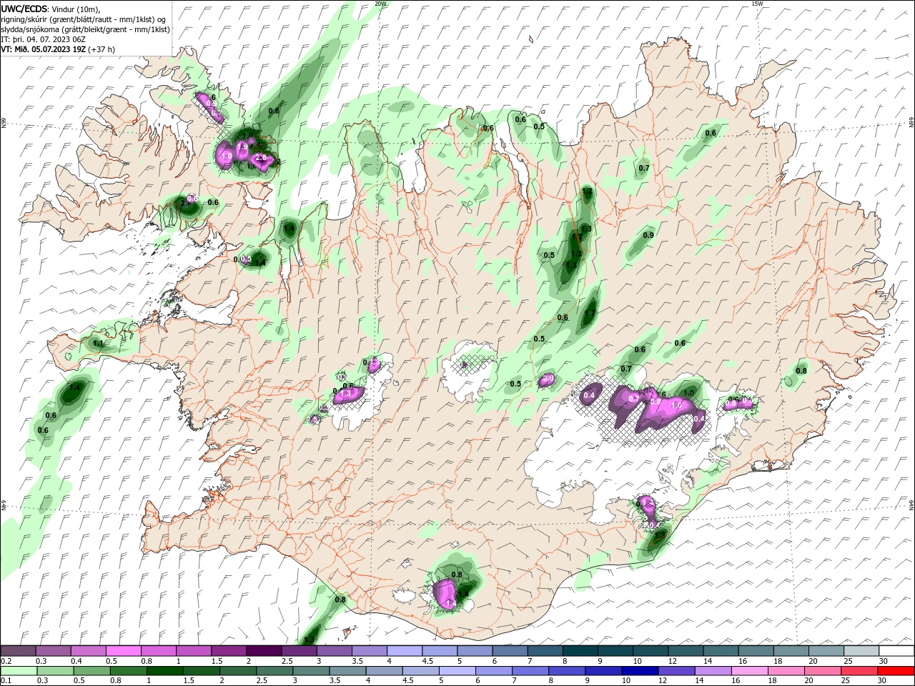Pick the bright red rain swatch starting at 30
Screen dimensions: 915x686
896,671
